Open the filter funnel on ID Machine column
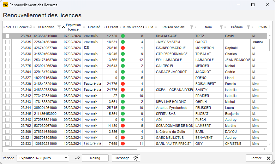 (x=59, y=27)
